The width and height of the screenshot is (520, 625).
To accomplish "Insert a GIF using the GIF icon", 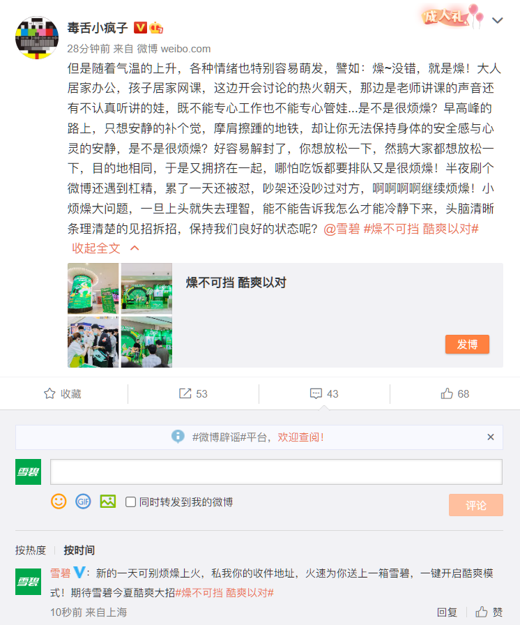I will 83,502.
